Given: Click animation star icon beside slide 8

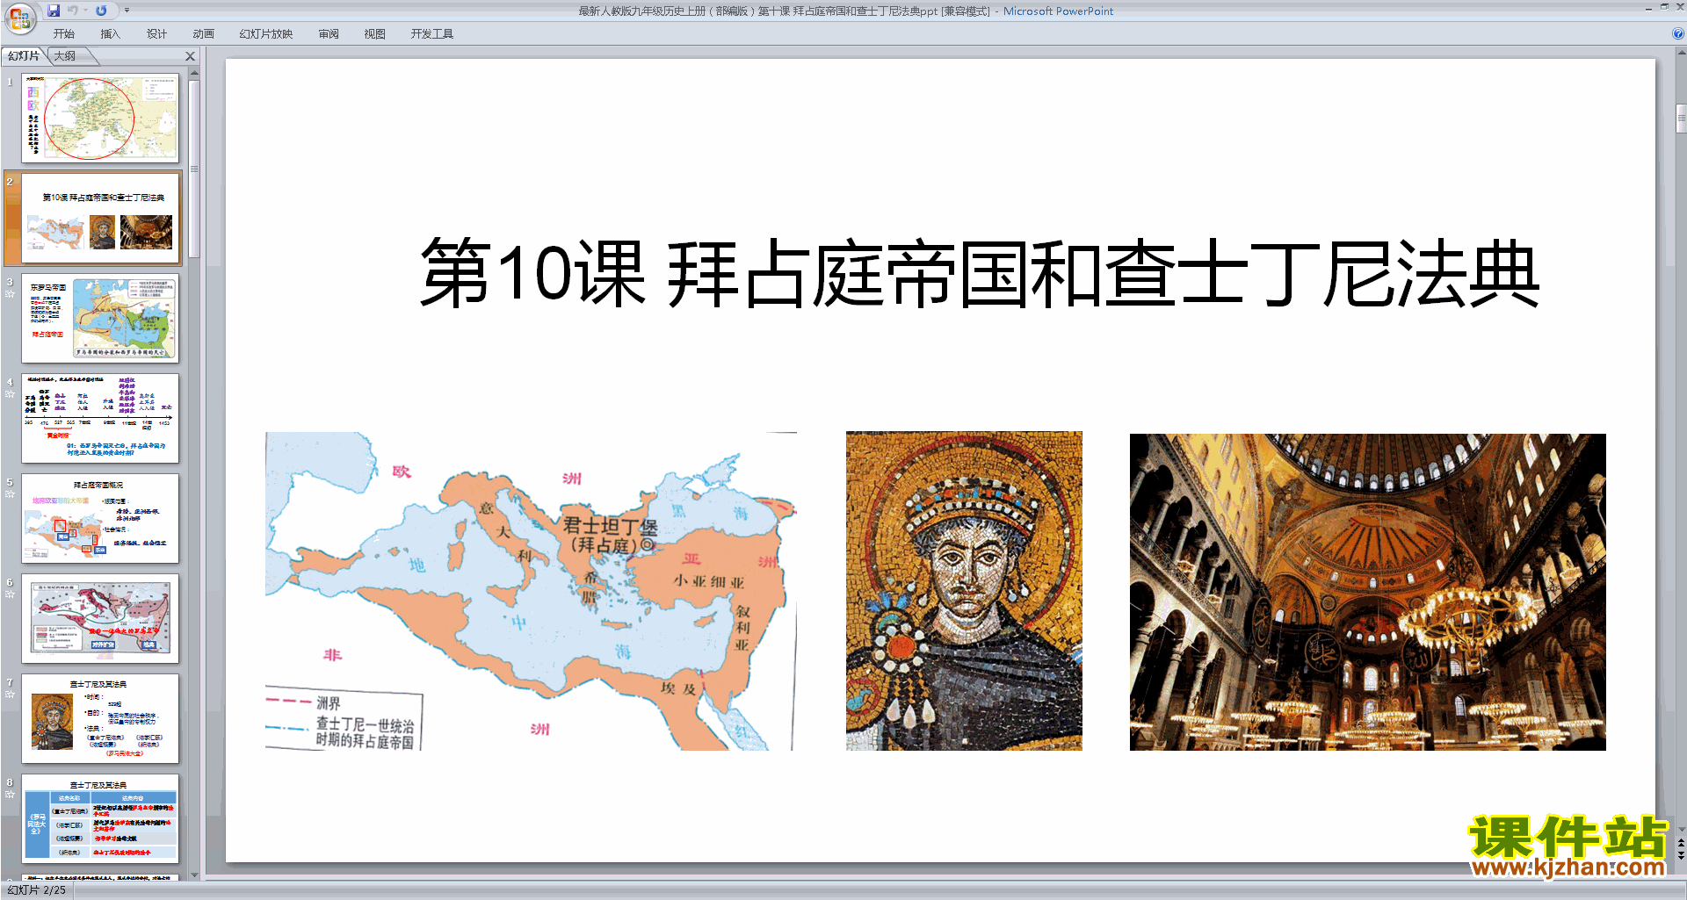Looking at the screenshot, I should pyautogui.click(x=10, y=795).
